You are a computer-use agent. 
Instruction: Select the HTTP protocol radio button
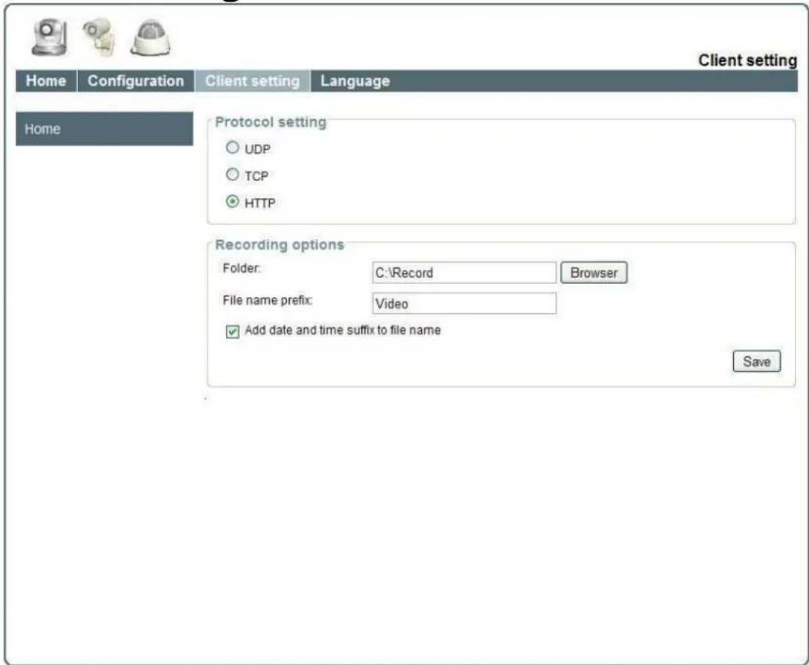pyautogui.click(x=232, y=202)
